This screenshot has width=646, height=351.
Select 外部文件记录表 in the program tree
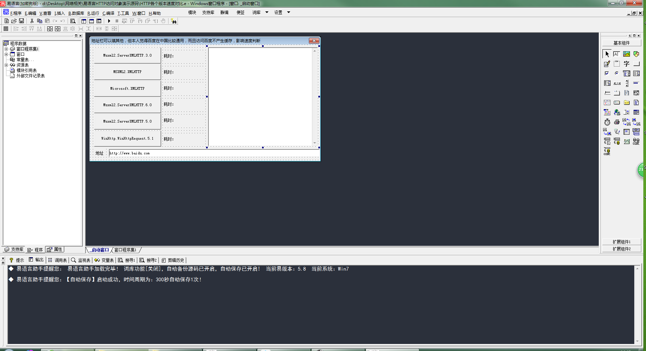click(x=30, y=76)
